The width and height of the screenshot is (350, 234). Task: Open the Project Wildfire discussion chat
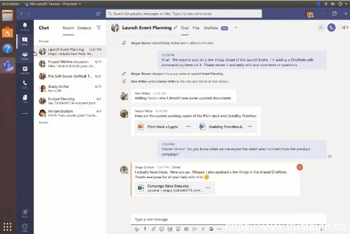click(70, 64)
